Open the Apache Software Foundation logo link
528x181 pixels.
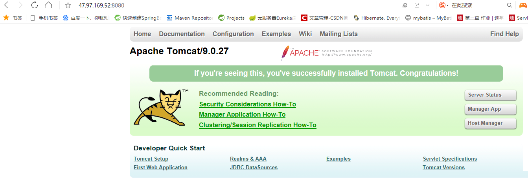click(326, 53)
